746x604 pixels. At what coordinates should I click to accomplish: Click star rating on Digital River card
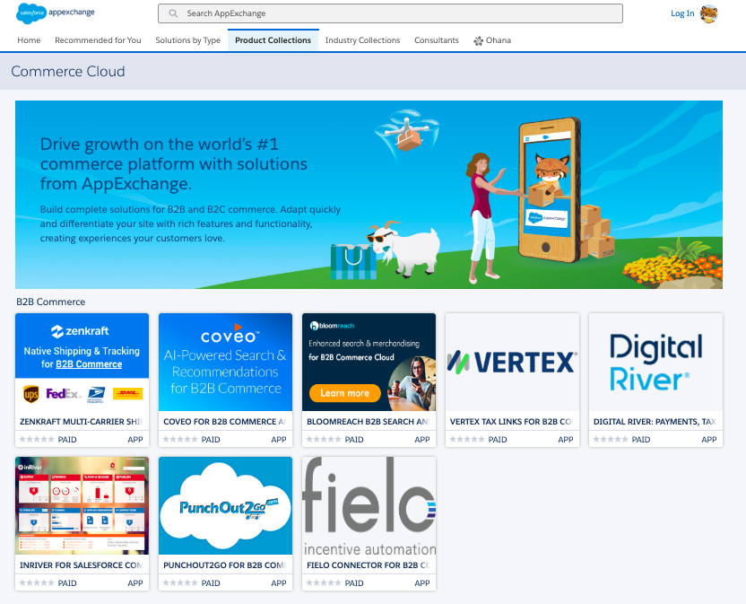(x=611, y=439)
